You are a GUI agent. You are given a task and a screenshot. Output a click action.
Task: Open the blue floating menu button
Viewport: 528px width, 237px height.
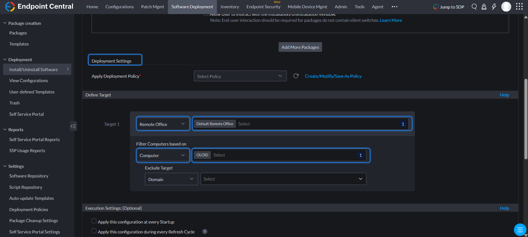point(520,230)
